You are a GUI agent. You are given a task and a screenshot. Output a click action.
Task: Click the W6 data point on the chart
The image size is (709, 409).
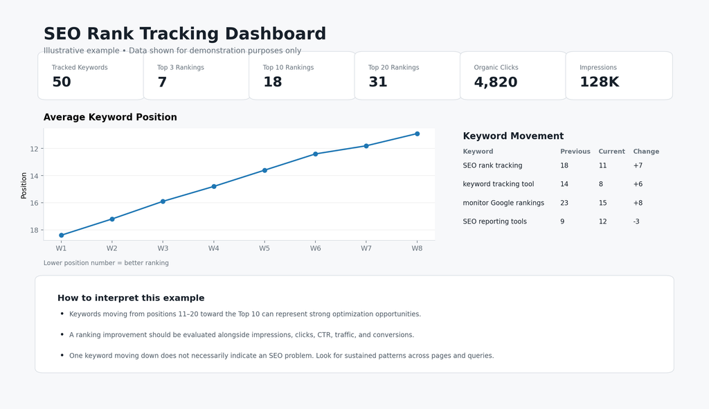(x=316, y=154)
